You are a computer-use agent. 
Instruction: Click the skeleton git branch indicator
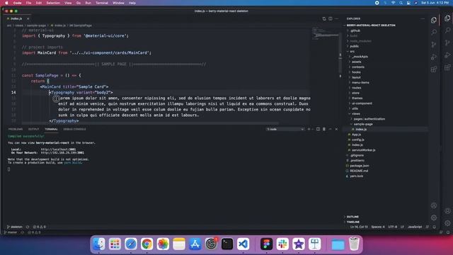(x=14, y=227)
